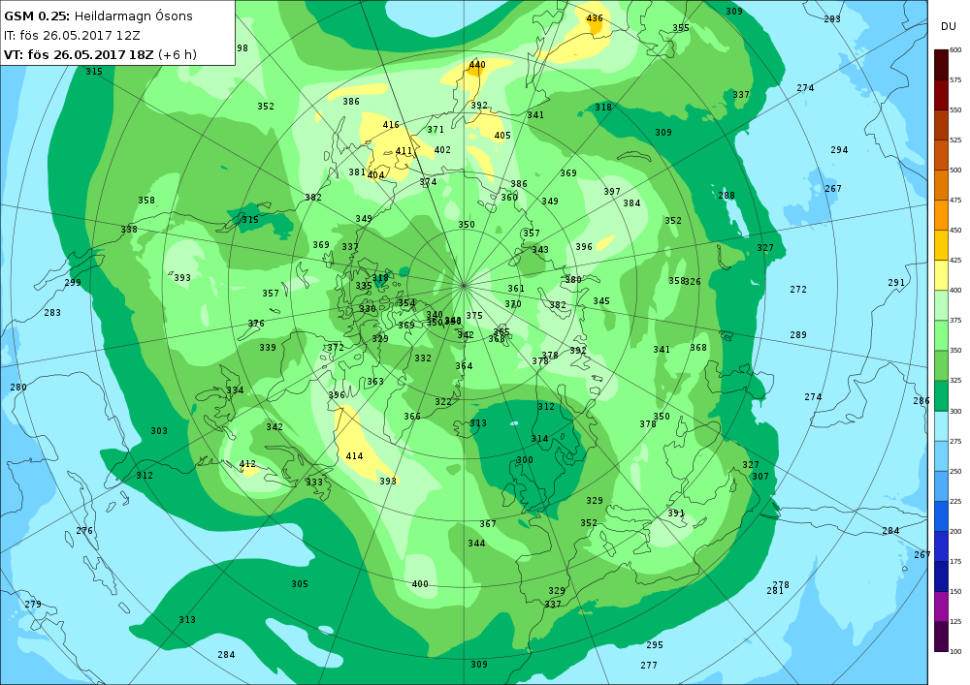Select the 294 map value
This screenshot has width=970, height=685.
click(x=839, y=150)
